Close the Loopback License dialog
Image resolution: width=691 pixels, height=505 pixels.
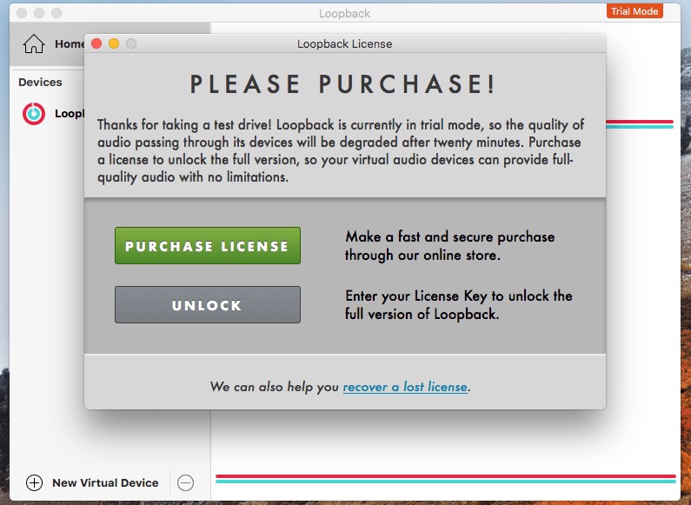point(96,43)
